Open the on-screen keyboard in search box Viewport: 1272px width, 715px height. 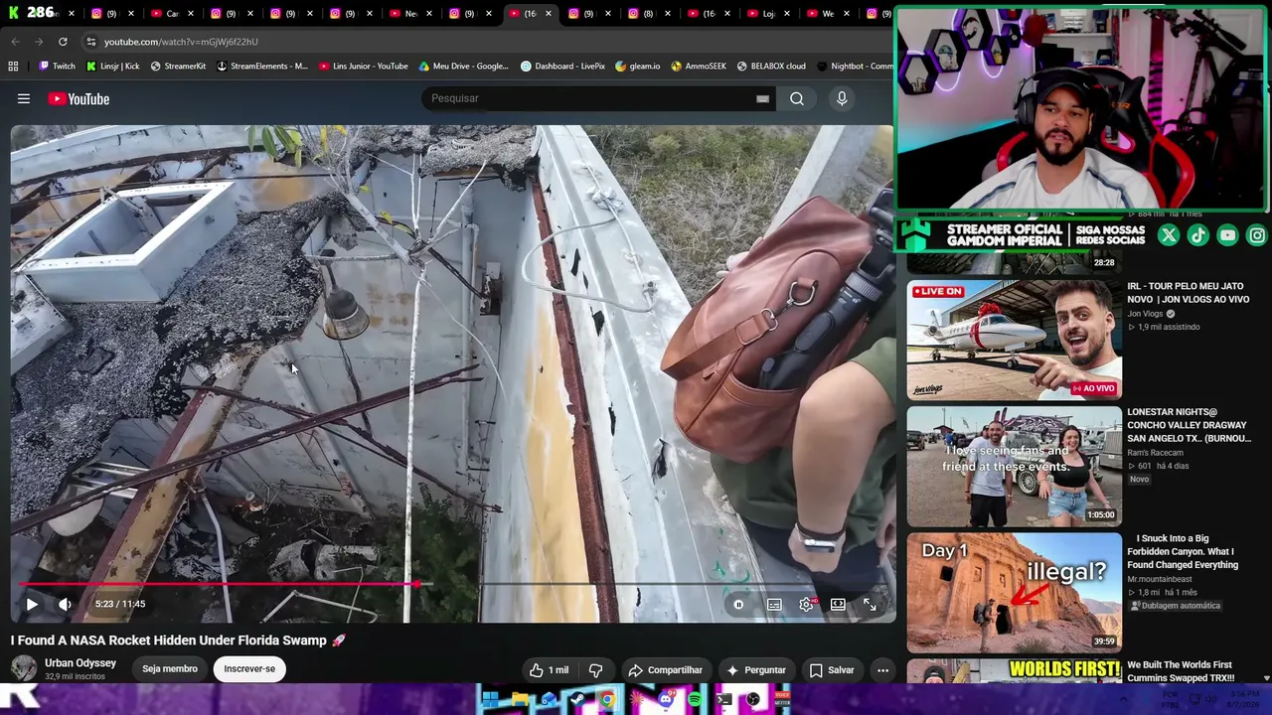[762, 98]
